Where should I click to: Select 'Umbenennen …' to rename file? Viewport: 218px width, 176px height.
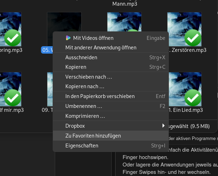[111, 106]
